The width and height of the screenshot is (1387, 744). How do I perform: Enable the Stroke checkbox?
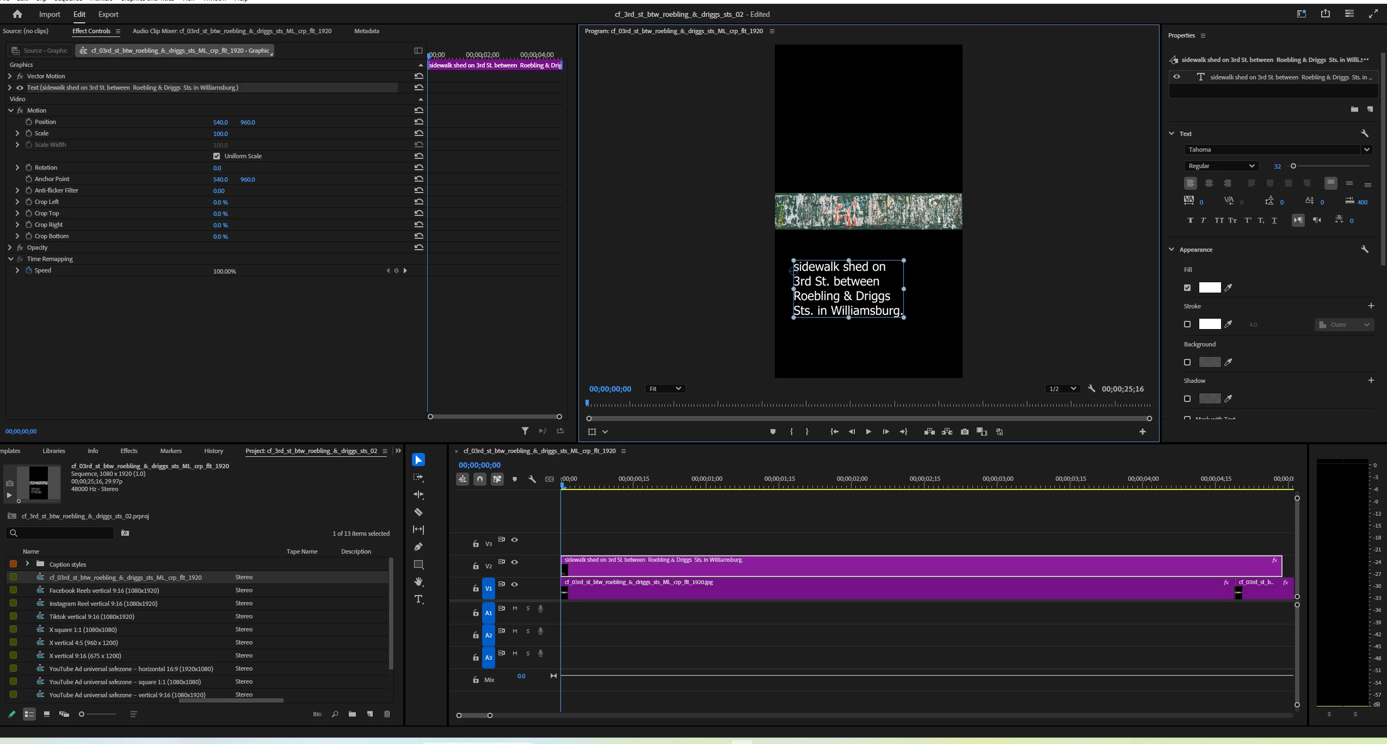[x=1187, y=324]
